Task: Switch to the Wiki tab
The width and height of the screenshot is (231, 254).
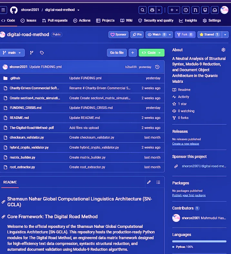Action: coord(126,20)
